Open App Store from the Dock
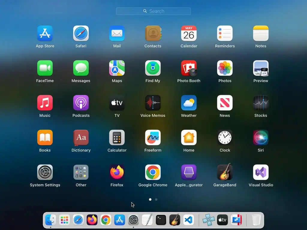Image resolution: width=307 pixels, height=230 pixels. tap(119, 220)
